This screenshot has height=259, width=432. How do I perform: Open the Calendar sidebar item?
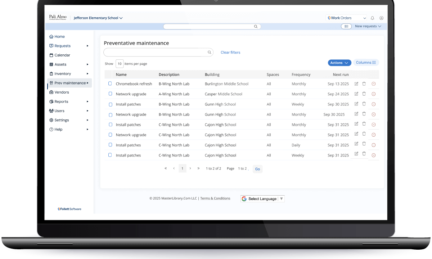(x=62, y=55)
